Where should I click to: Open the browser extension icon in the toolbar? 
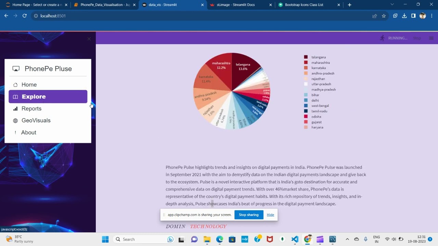pyautogui.click(x=395, y=16)
